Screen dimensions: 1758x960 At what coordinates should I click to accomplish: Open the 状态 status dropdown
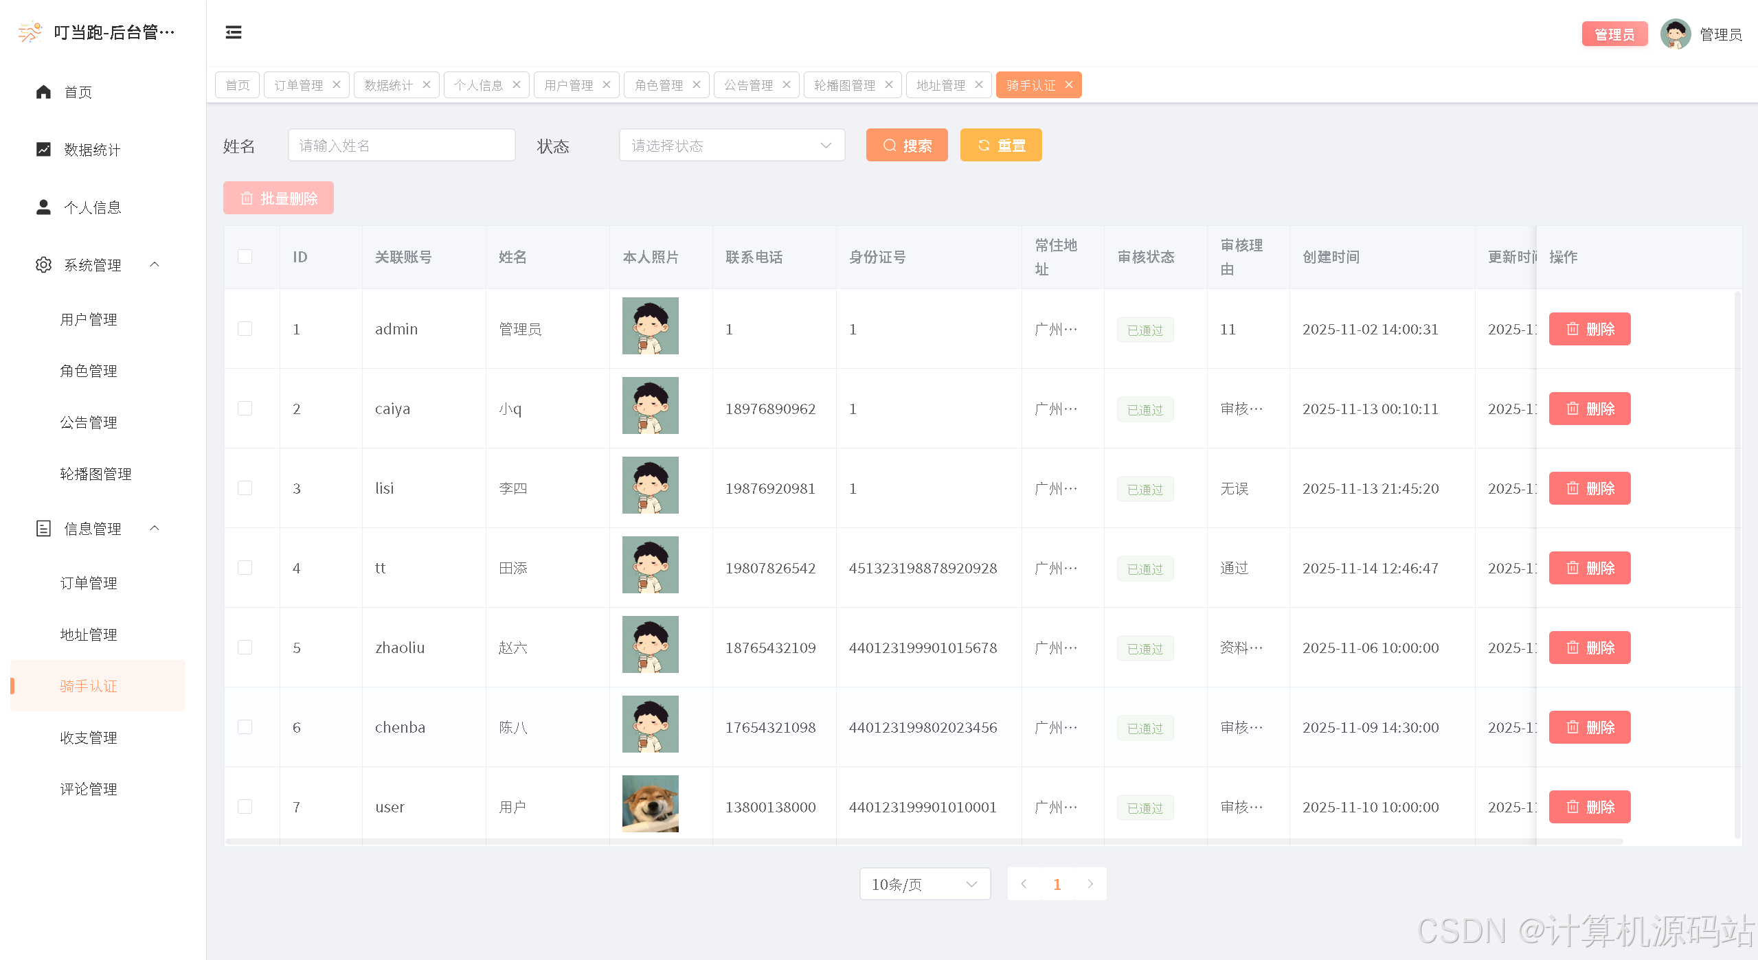[x=732, y=146]
